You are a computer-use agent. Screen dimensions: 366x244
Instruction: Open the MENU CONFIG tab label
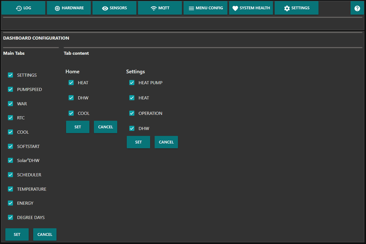click(x=209, y=8)
